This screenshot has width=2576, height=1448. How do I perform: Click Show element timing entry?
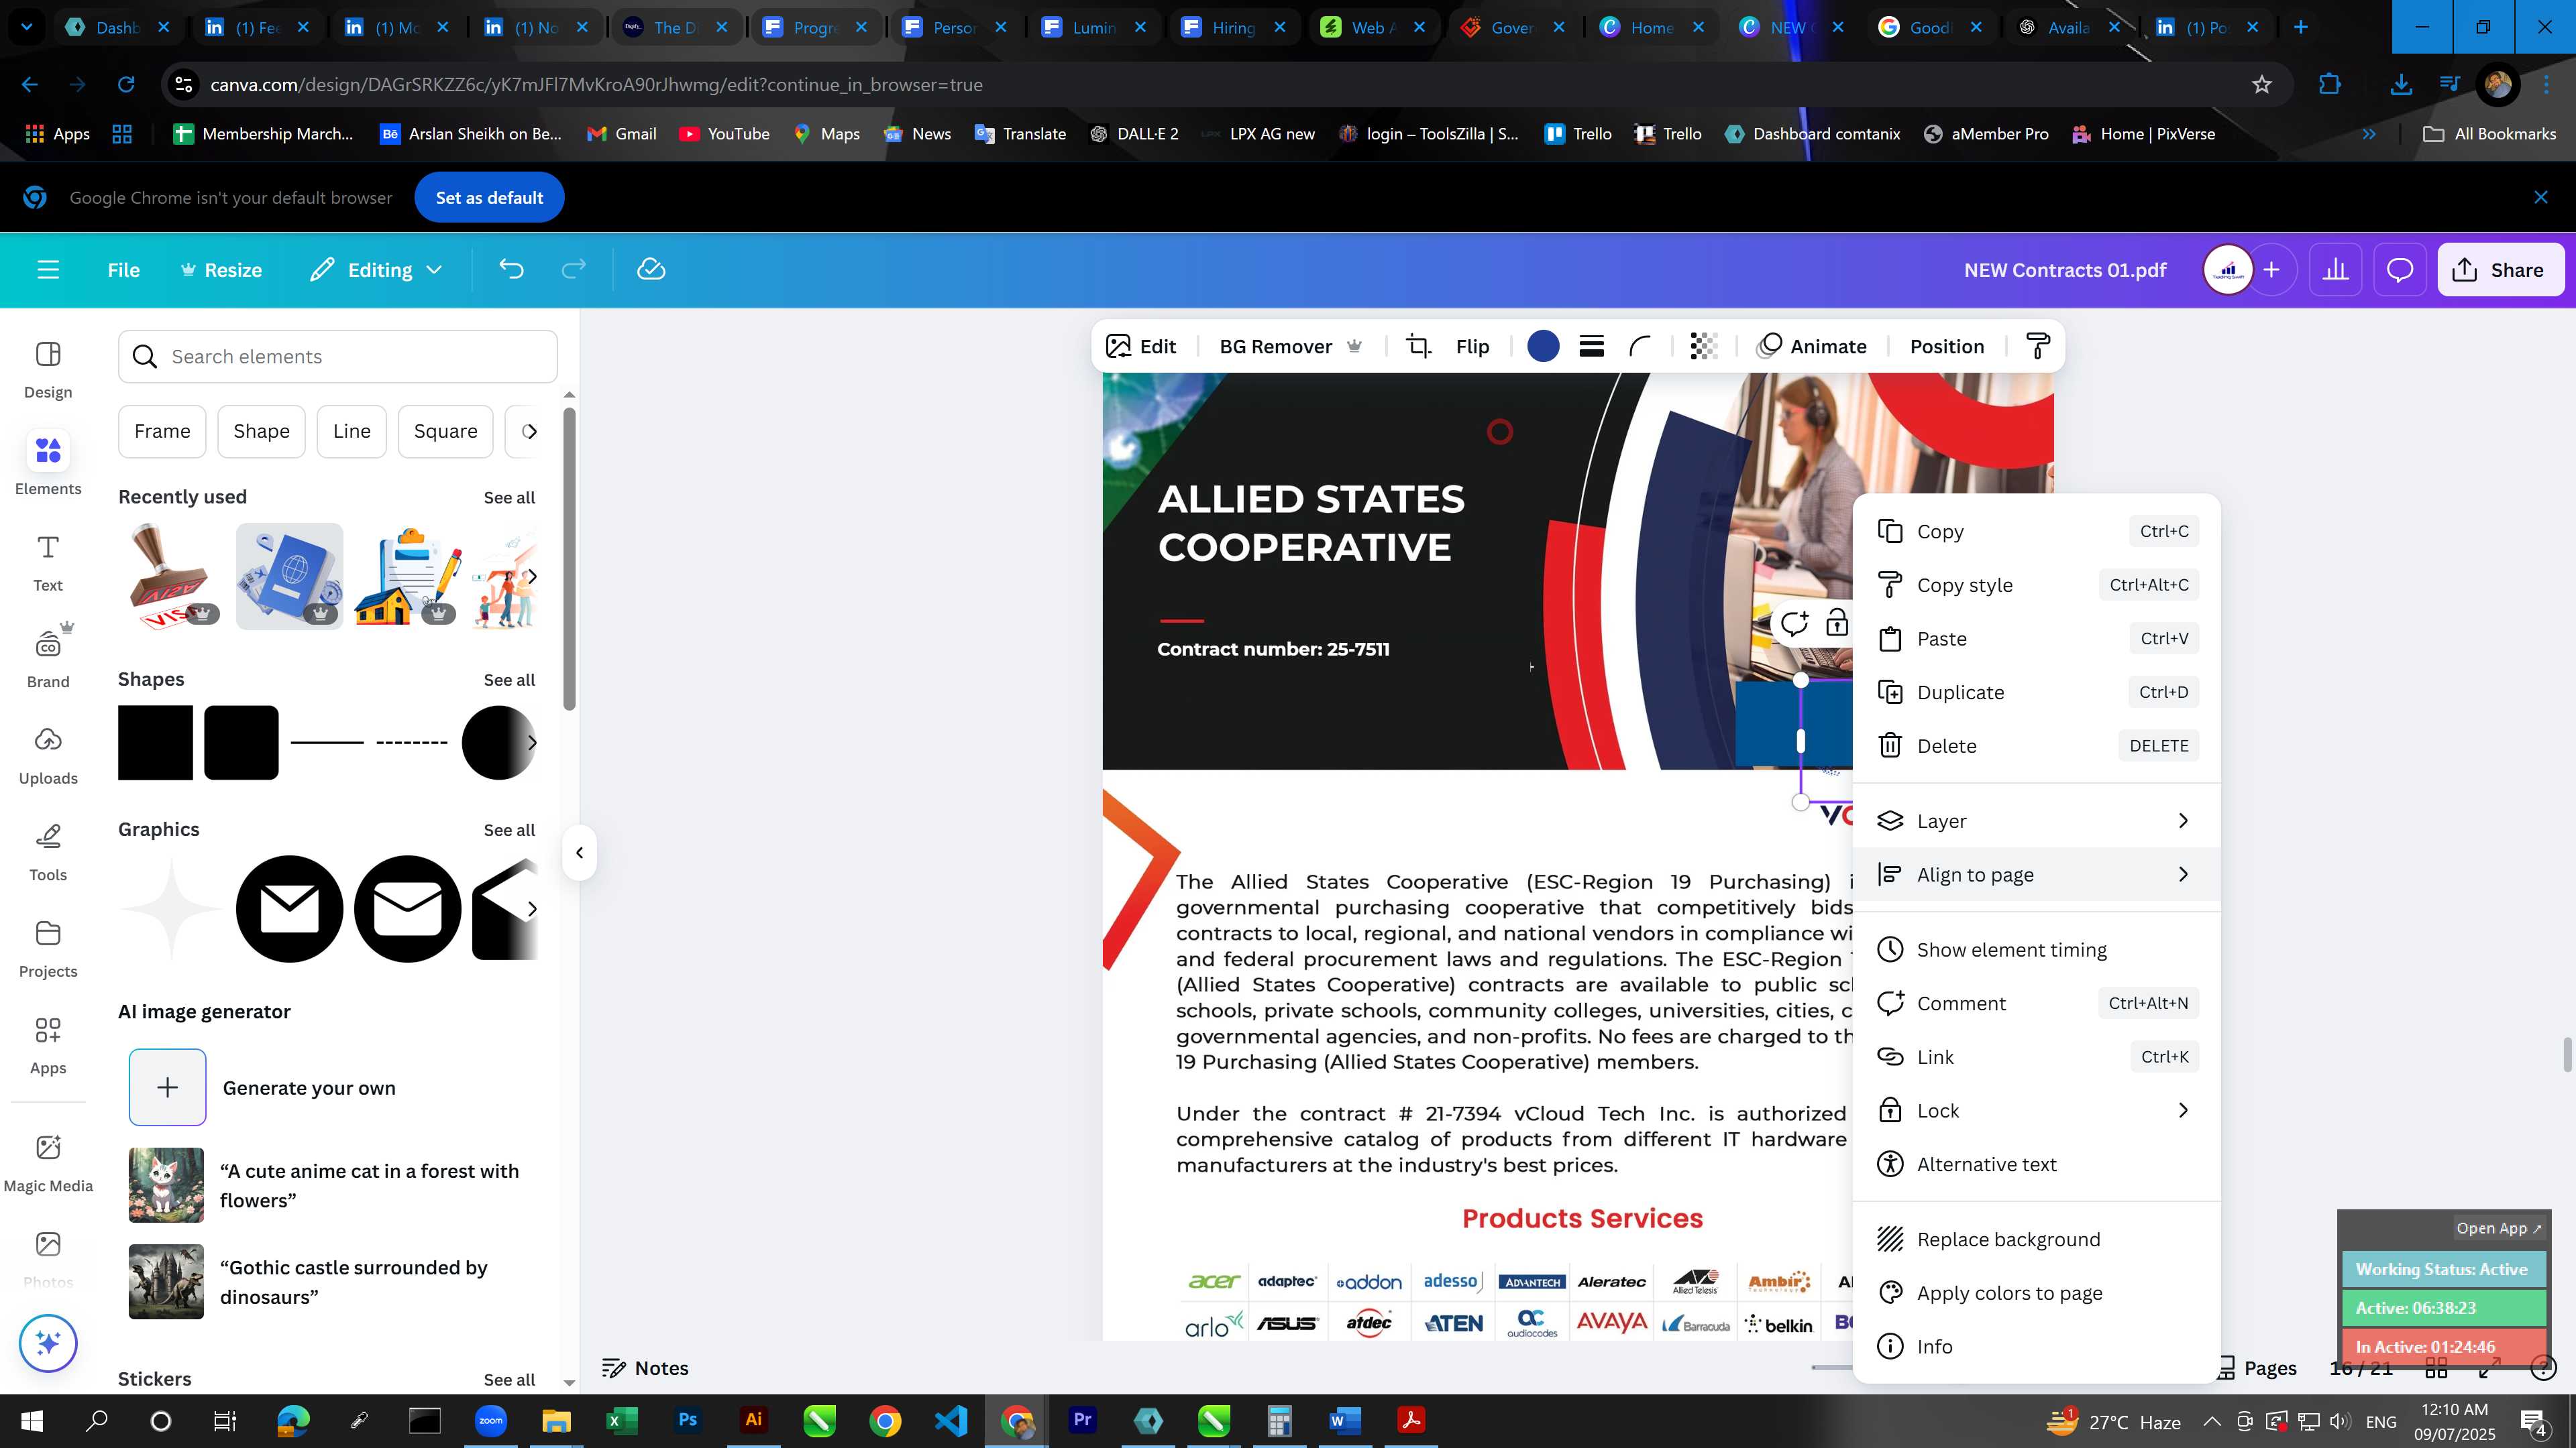pyautogui.click(x=2036, y=949)
